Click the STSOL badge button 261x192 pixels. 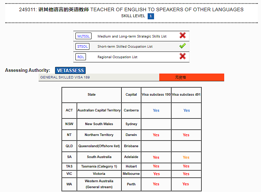tap(82, 46)
